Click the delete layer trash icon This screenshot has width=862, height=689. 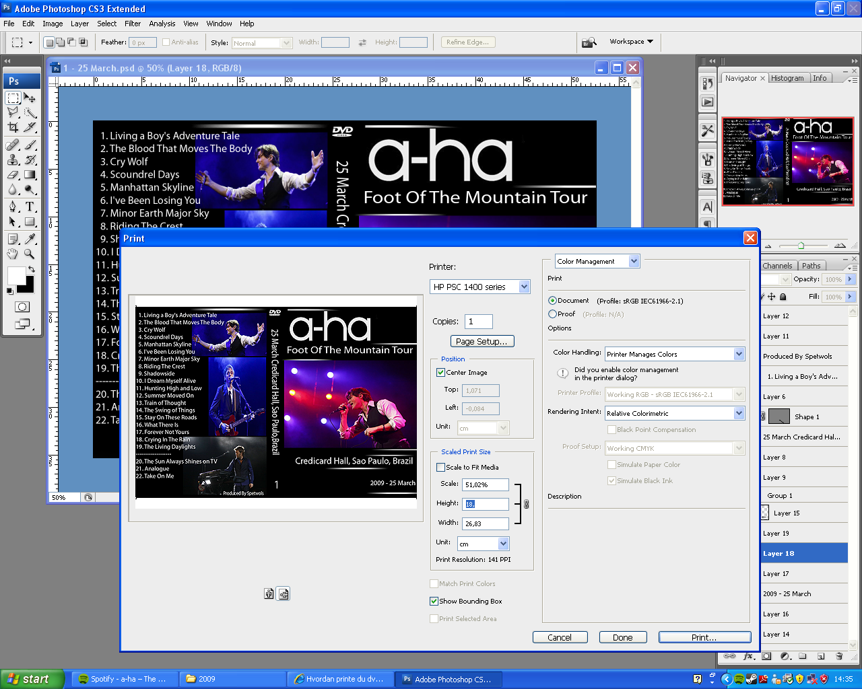pos(839,656)
